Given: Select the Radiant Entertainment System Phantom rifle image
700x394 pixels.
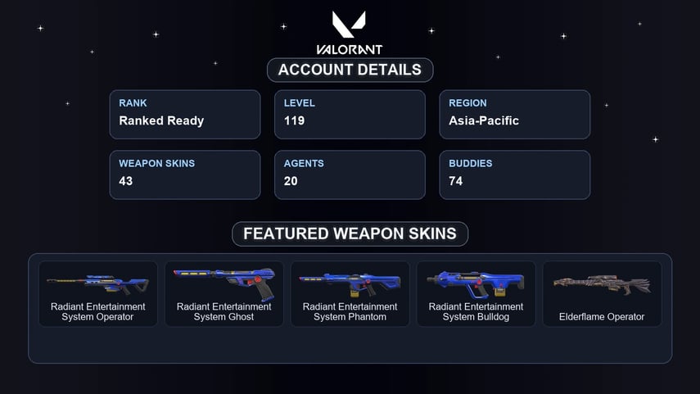Looking at the screenshot, I should point(350,284).
